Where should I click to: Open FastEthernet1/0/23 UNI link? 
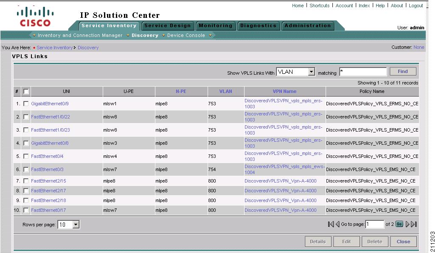[51, 130]
